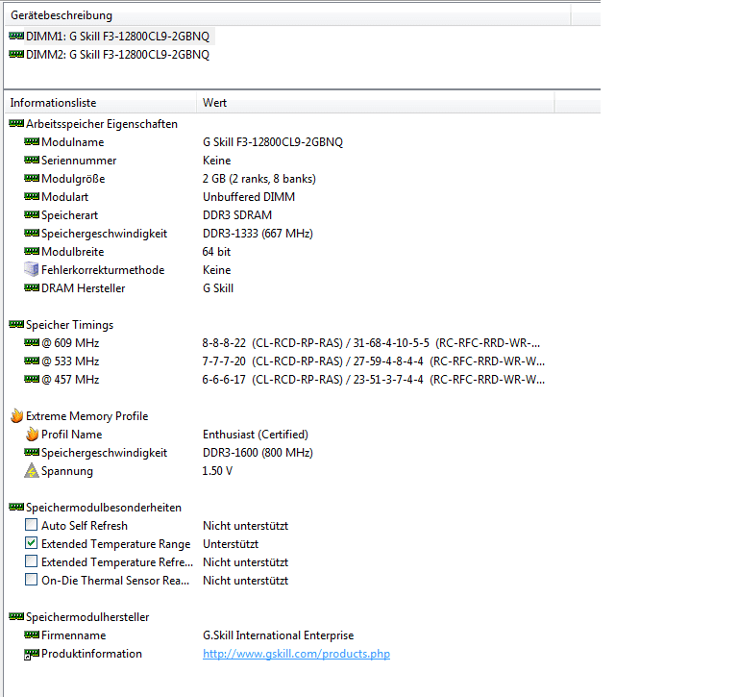Click the icon next to Firmenname
The height and width of the screenshot is (697, 738).
click(x=32, y=635)
